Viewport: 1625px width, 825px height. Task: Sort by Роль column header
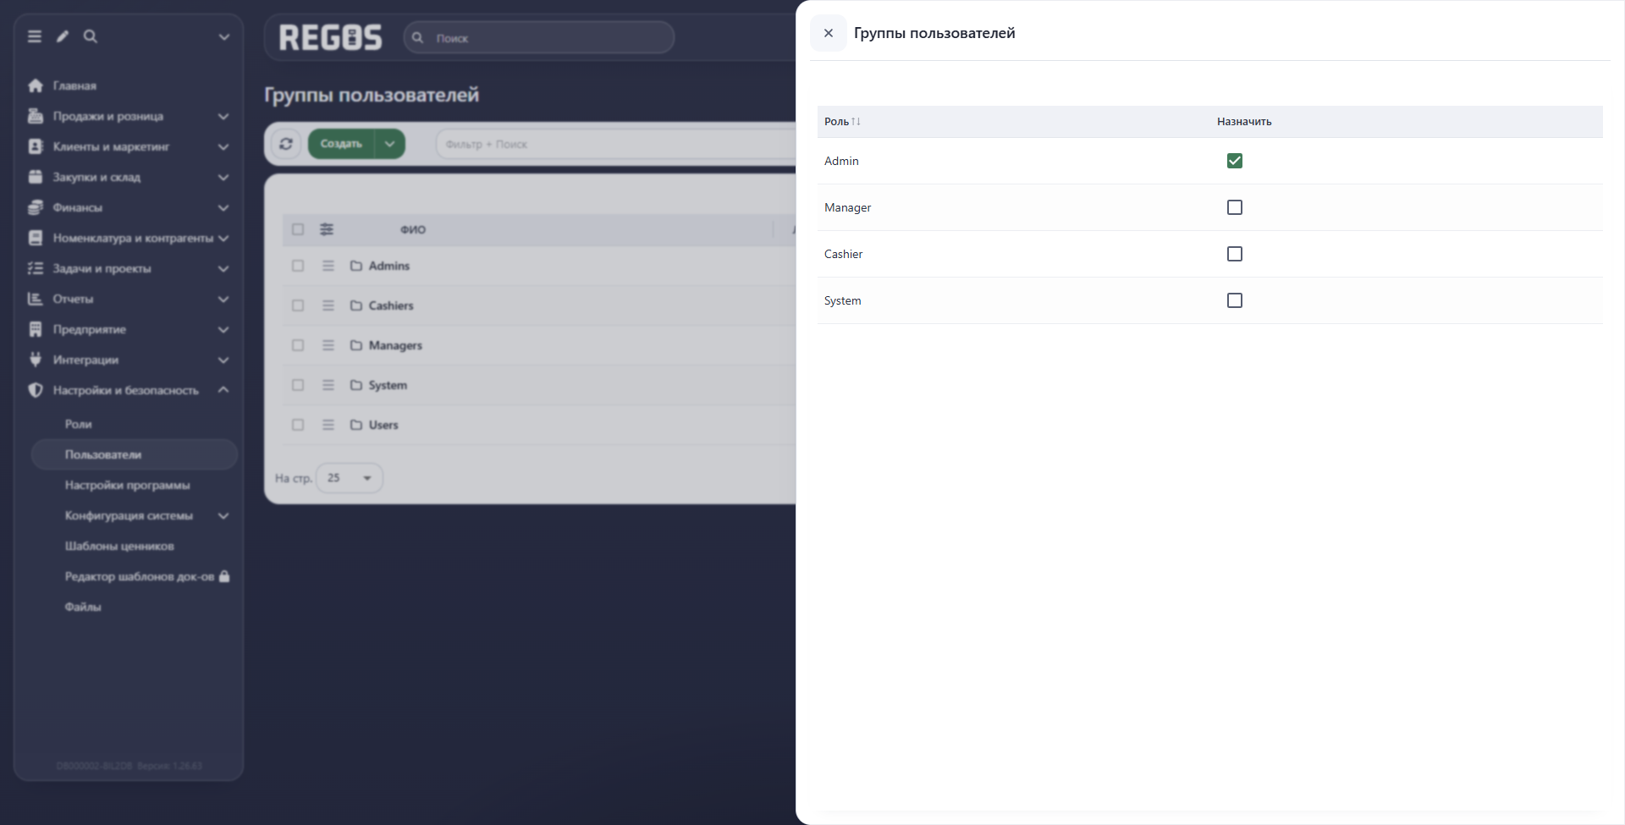coord(842,122)
